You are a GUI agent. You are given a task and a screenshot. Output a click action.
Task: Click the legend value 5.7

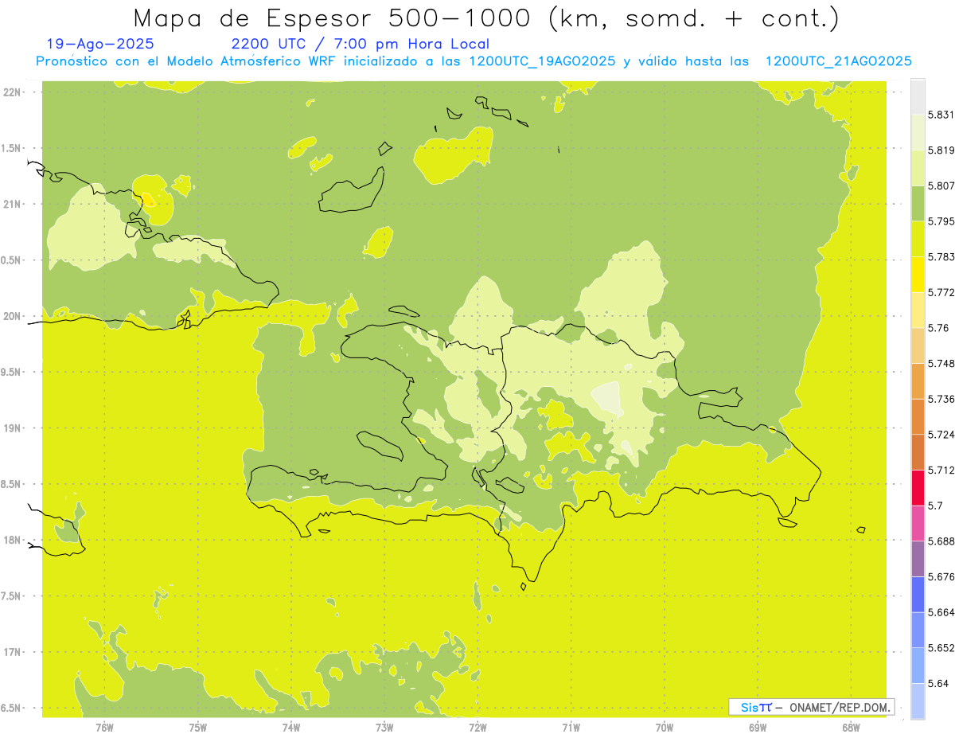tap(936, 506)
